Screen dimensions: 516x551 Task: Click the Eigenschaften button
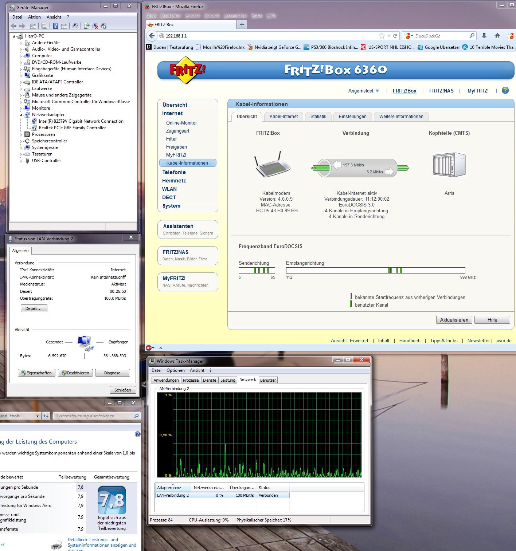pyautogui.click(x=37, y=373)
